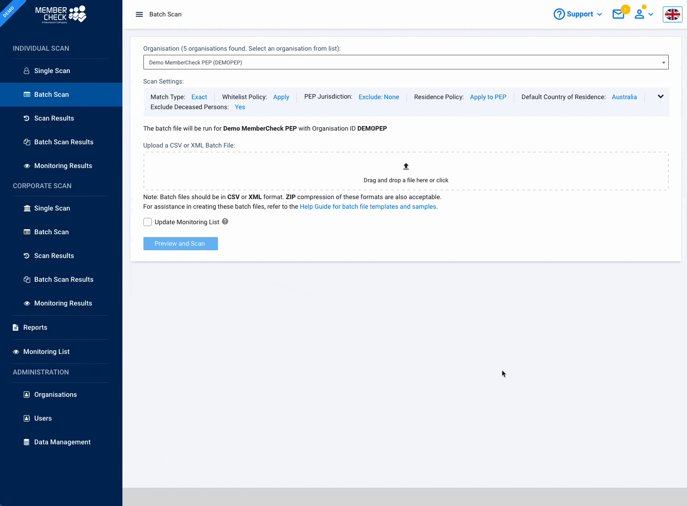The height and width of the screenshot is (506, 687).
Task: Open the user account icon
Action: point(639,14)
